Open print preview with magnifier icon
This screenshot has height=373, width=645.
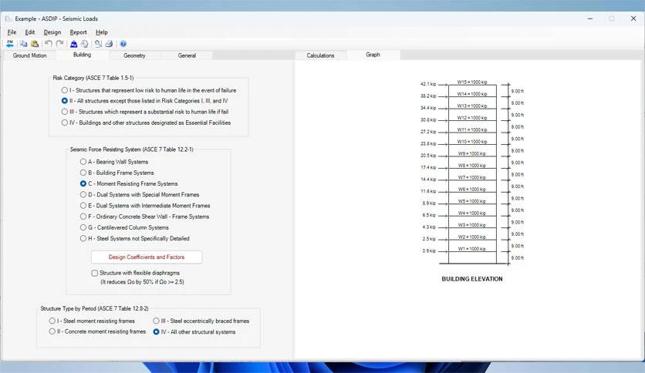pos(98,44)
